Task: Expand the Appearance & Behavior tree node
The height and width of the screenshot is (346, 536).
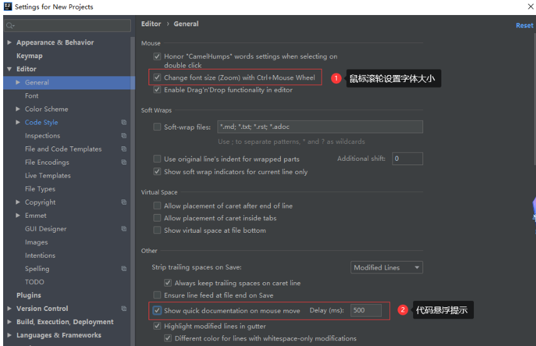Action: (x=9, y=43)
